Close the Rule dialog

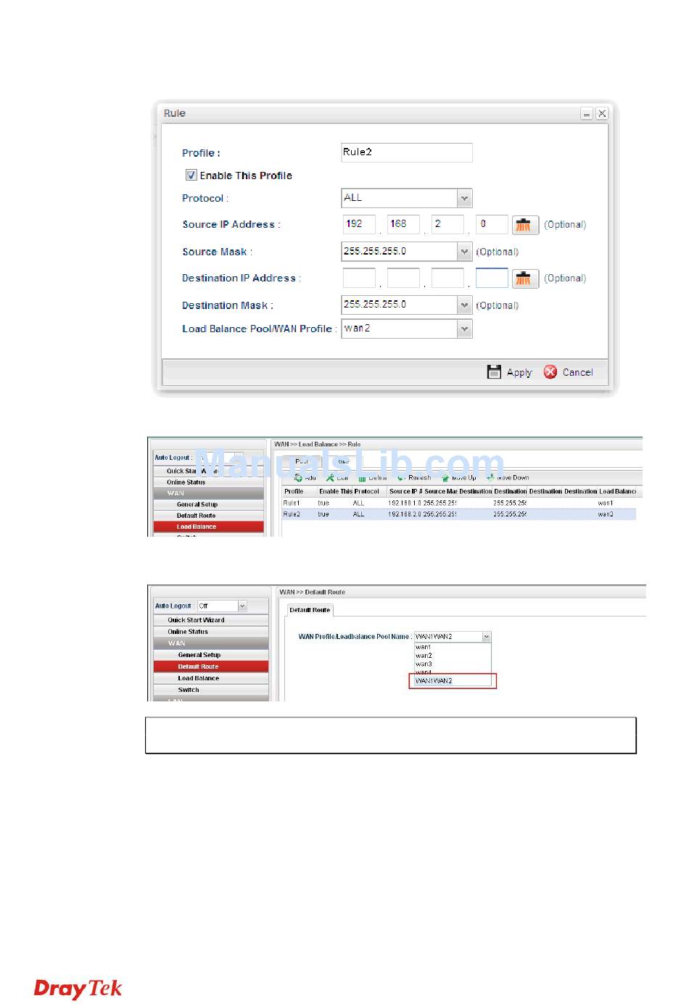(x=602, y=114)
